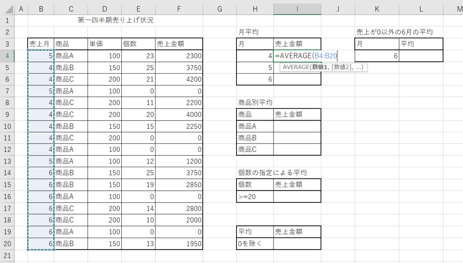Click the 売上が0以外の6月の平均 heading
Screen dimensions: 463x263
tap(394, 32)
